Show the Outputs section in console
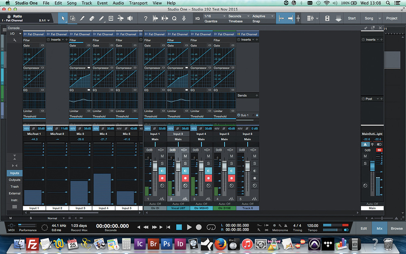The height and width of the screenshot is (254, 406). tap(15, 180)
